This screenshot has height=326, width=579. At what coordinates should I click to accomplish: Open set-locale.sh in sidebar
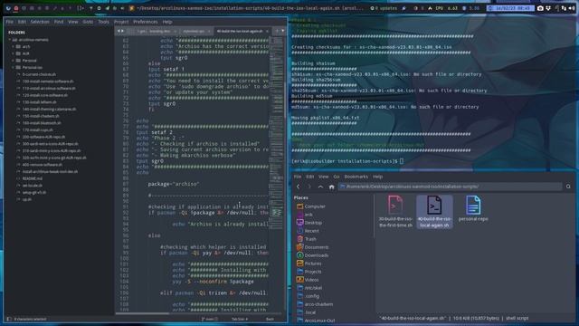coord(33,185)
